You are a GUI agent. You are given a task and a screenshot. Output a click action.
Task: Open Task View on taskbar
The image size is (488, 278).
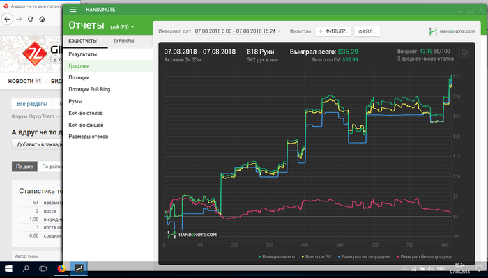click(x=43, y=269)
